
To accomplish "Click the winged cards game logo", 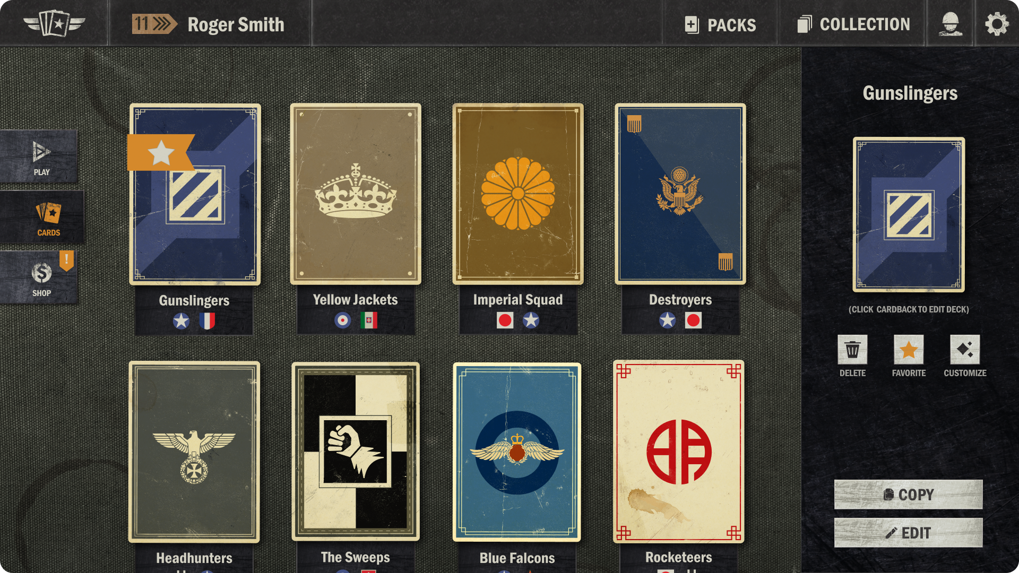I will (x=55, y=23).
